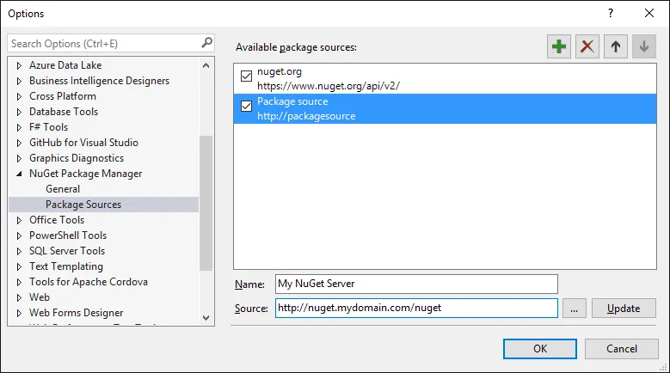This screenshot has width=670, height=373.
Task: Click tree scrollbar up arrow
Action: pyautogui.click(x=206, y=65)
